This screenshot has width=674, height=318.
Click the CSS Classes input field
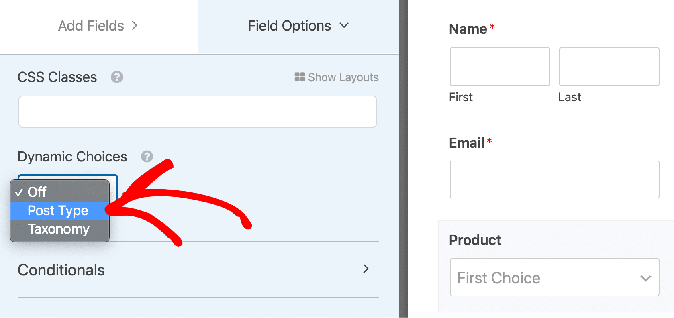click(197, 112)
